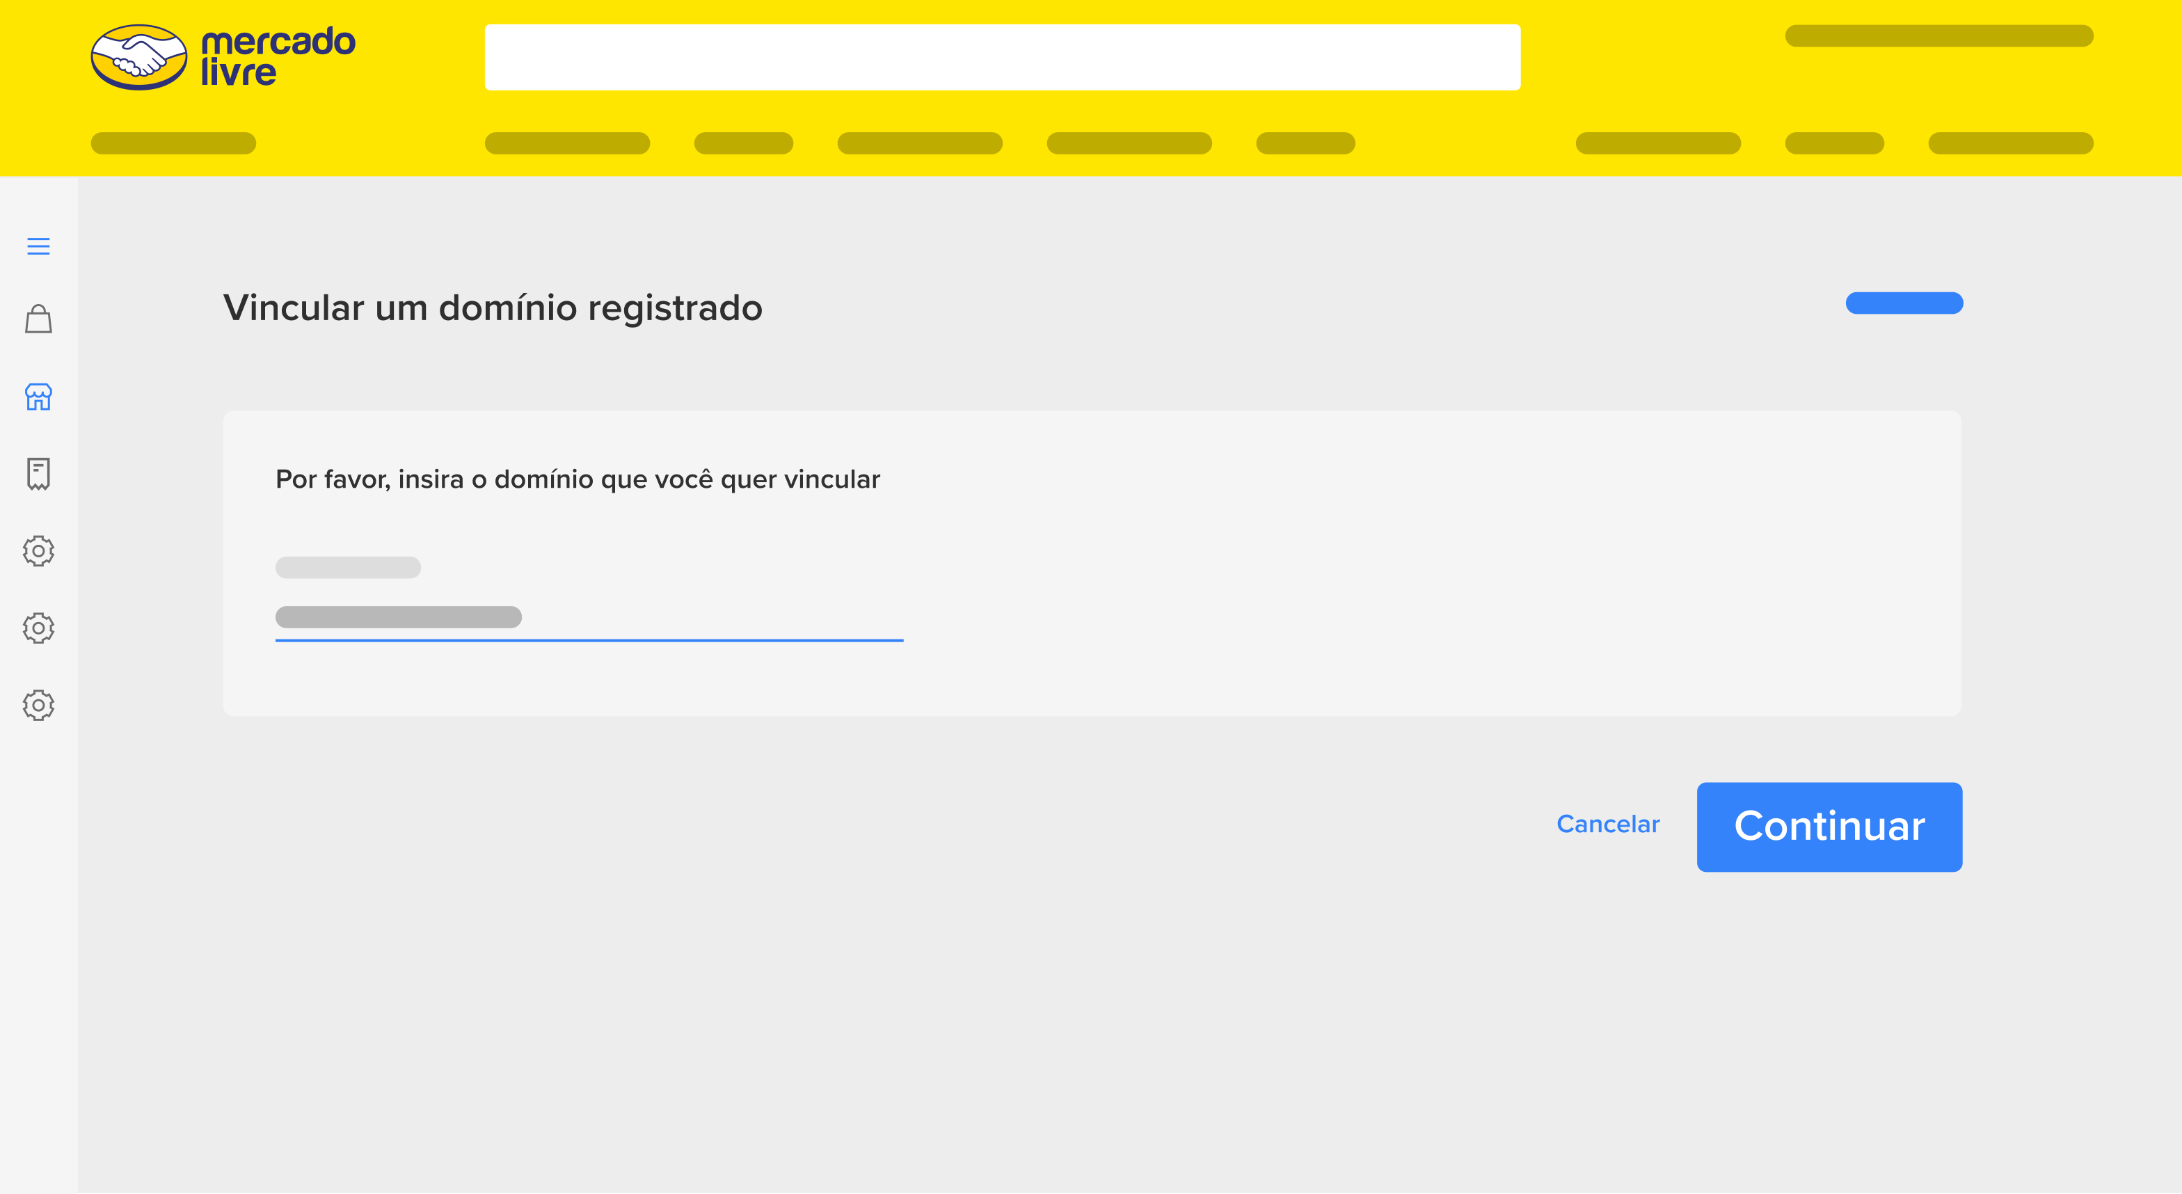2182x1194 pixels.
Task: Click the Cancelar link
Action: pos(1608,824)
